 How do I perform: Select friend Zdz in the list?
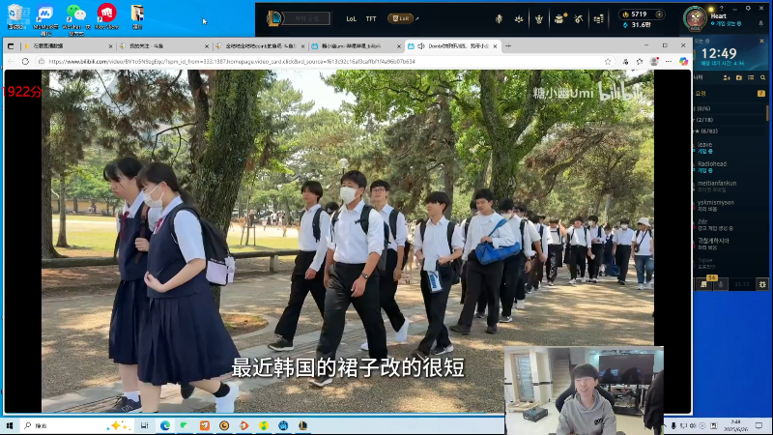pyautogui.click(x=730, y=224)
